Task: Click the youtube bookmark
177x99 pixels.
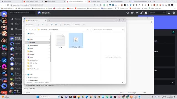Action: [x=70, y=8]
